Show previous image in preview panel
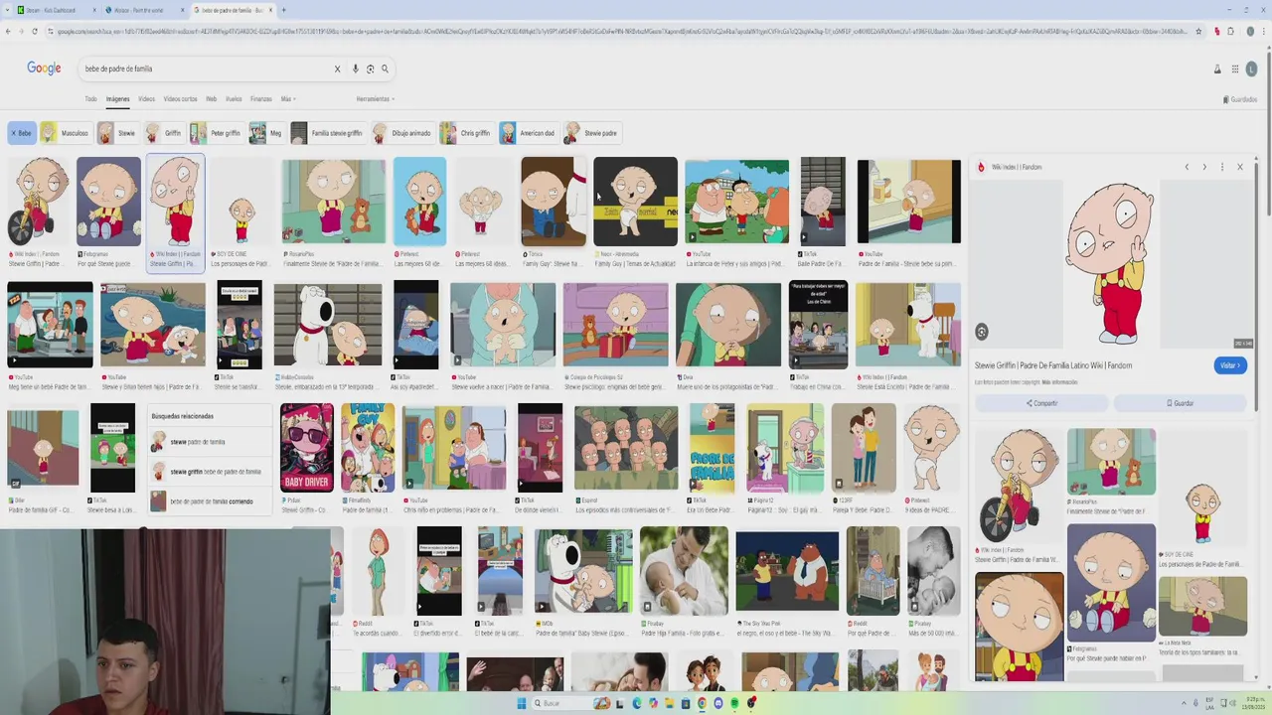This screenshot has height=715, width=1272. coord(1187,167)
